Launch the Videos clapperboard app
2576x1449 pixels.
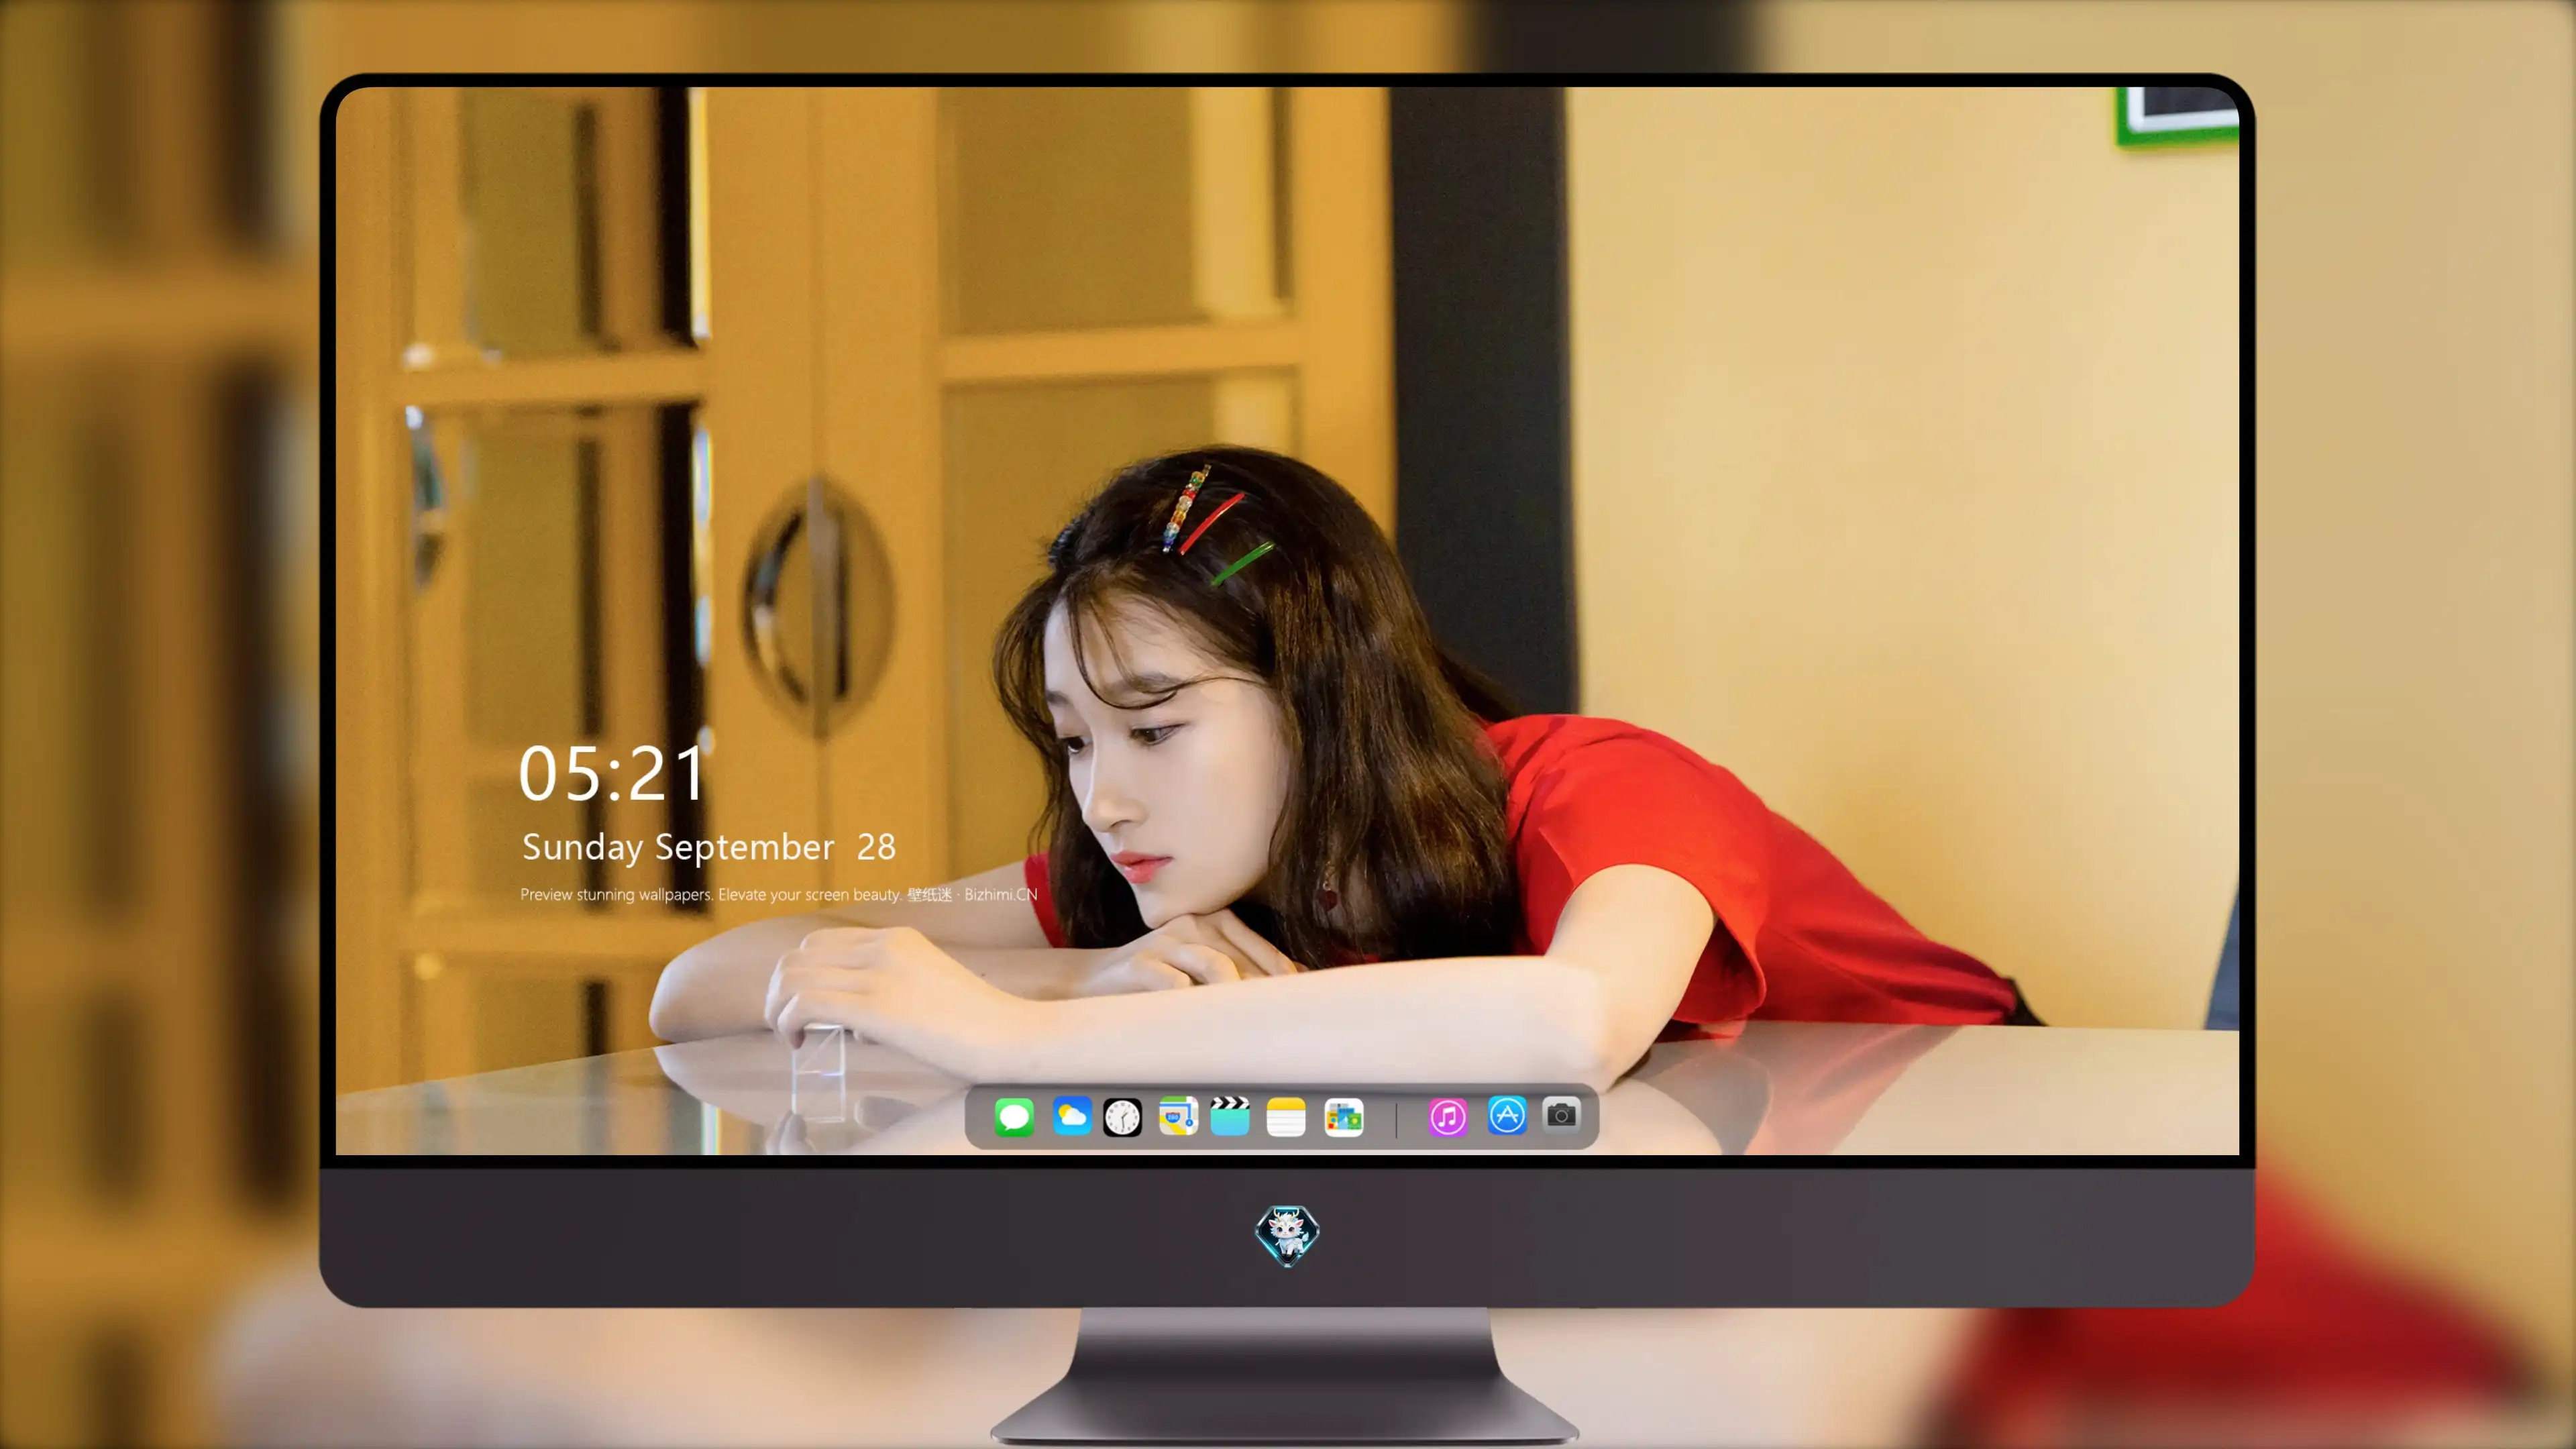(x=1230, y=1116)
